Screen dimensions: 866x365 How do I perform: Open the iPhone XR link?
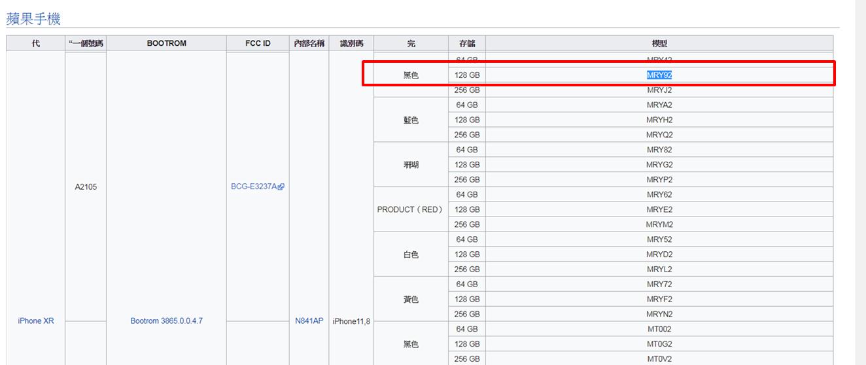(x=36, y=321)
